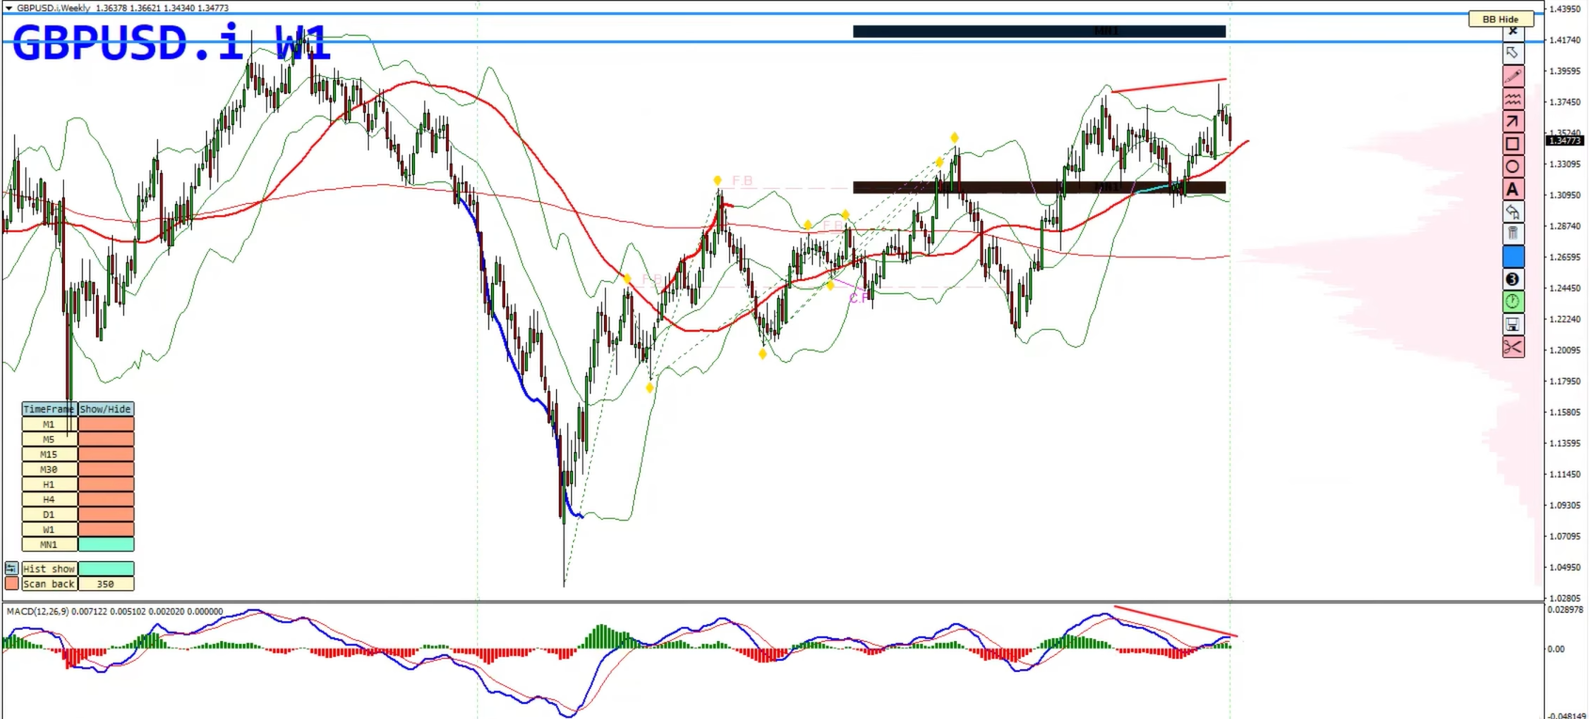The height and width of the screenshot is (719, 1589).
Task: Click the TimeFrame column header
Action: pyautogui.click(x=49, y=409)
